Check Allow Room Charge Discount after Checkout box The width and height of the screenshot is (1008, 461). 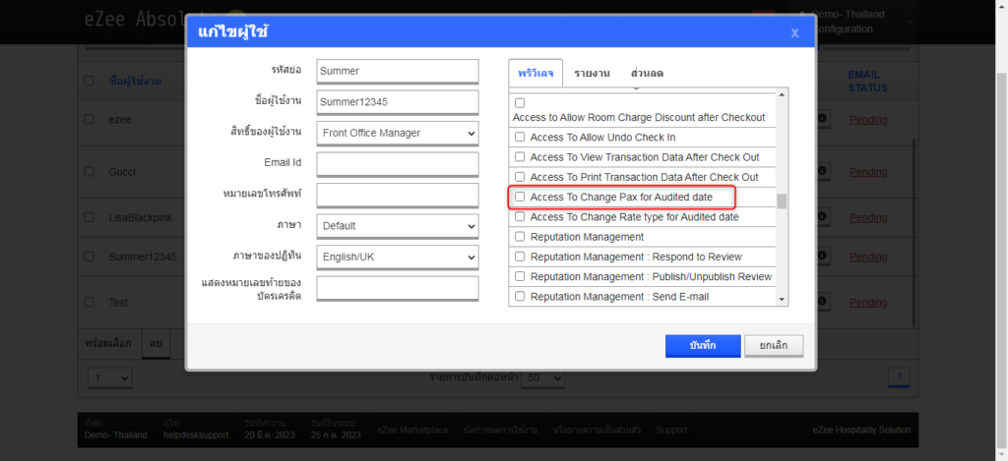pyautogui.click(x=520, y=103)
